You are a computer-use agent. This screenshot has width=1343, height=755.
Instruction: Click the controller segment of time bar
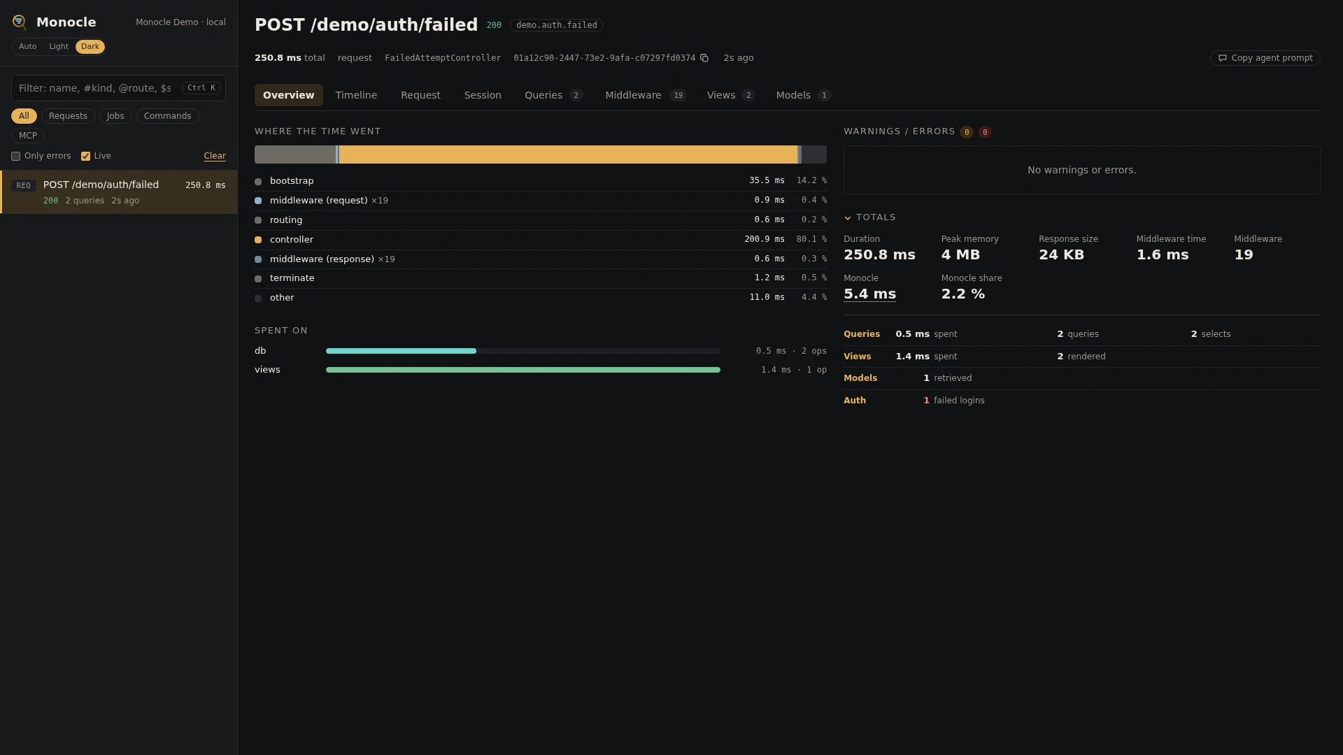pos(568,154)
